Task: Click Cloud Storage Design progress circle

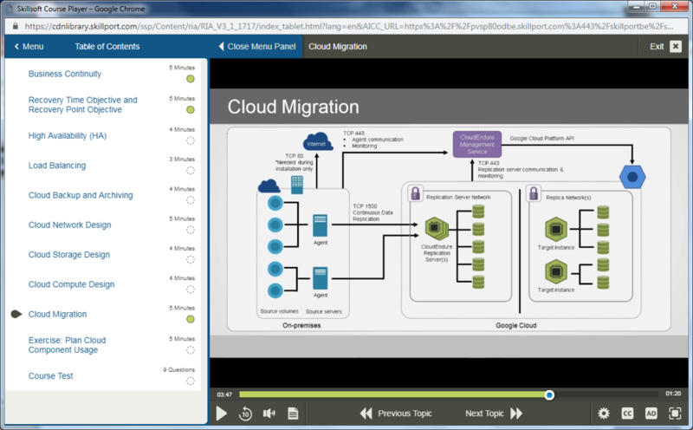Action: 191,260
